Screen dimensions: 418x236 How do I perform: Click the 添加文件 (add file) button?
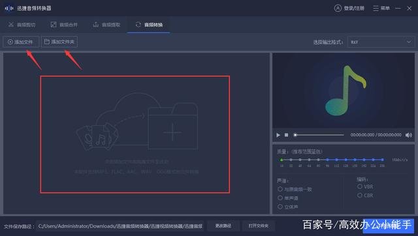[x=21, y=42]
